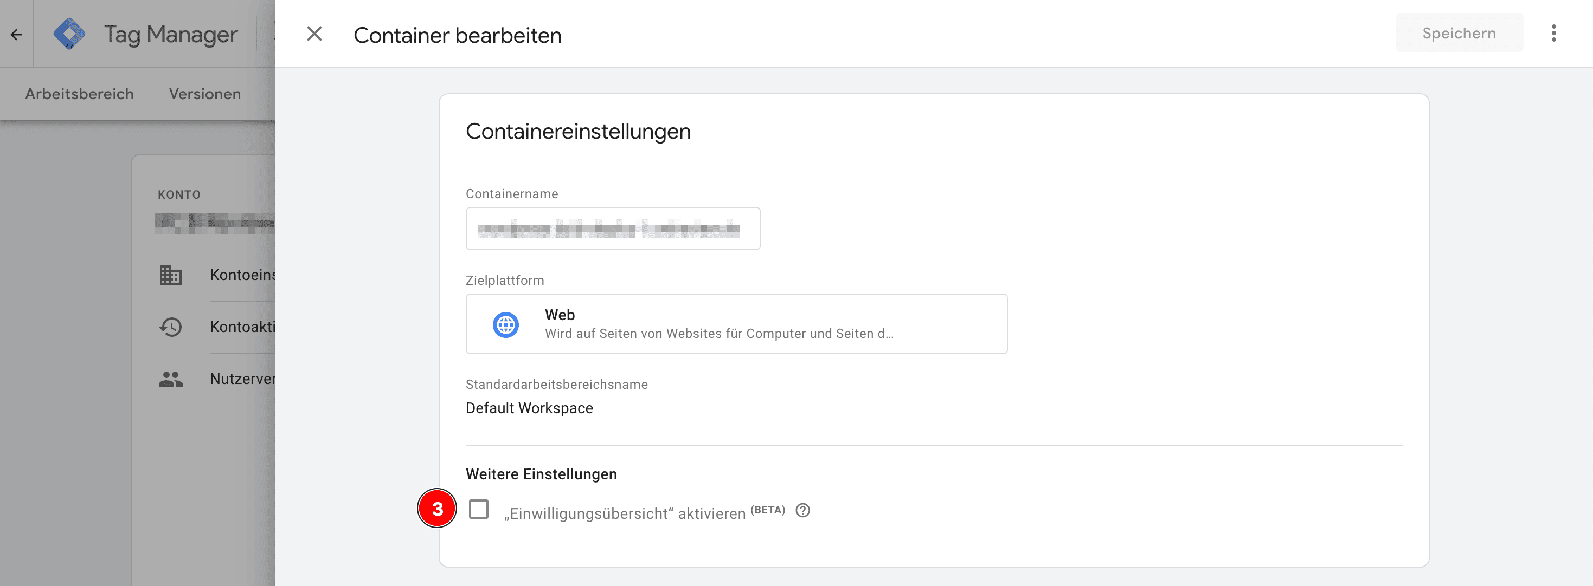Switch to the Versionen tab
The height and width of the screenshot is (586, 1593).
click(x=205, y=94)
